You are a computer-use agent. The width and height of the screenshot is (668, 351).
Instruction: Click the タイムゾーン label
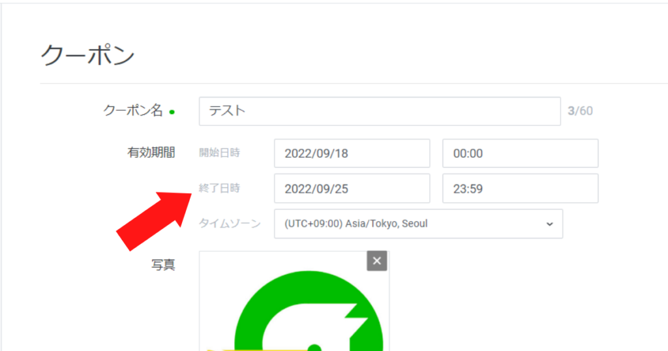230,224
